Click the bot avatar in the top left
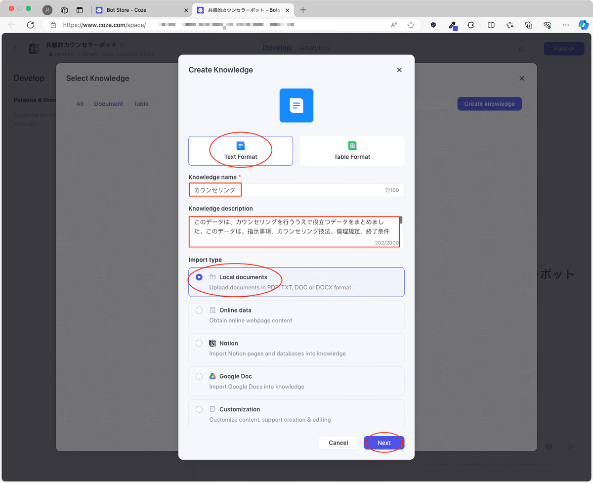The image size is (593, 483). [34, 48]
